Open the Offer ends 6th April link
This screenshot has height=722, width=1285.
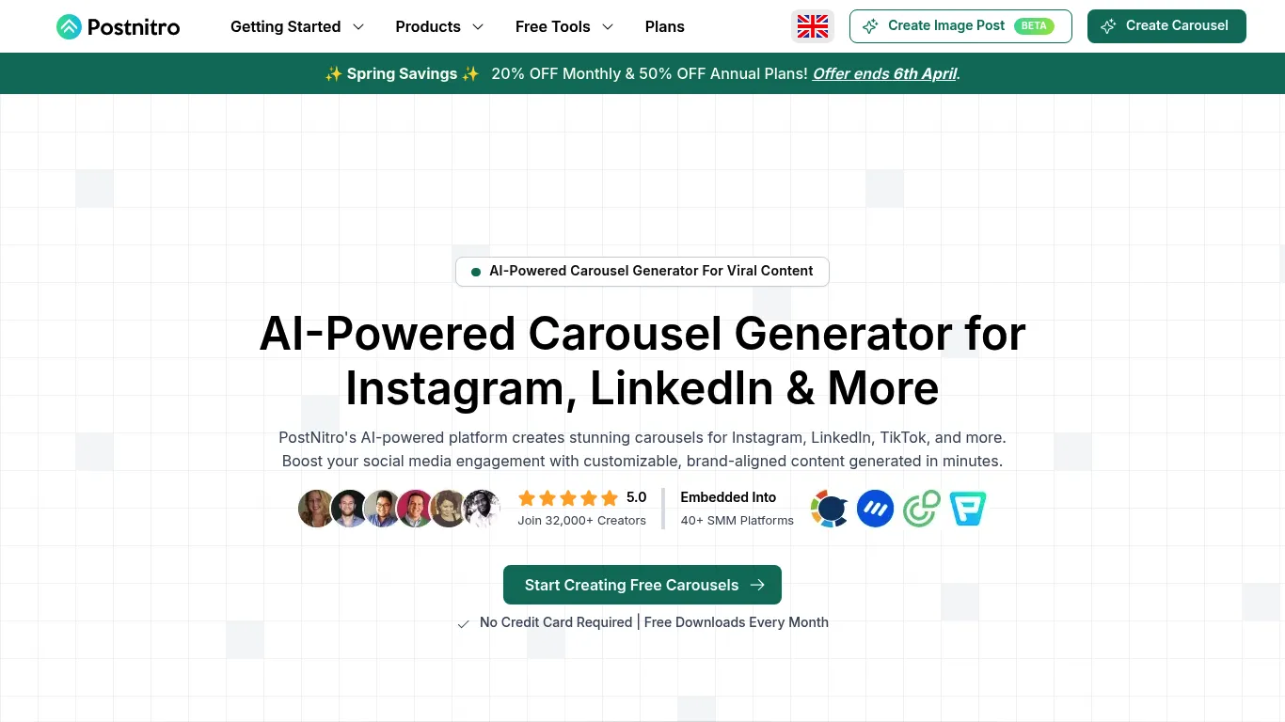tap(884, 73)
